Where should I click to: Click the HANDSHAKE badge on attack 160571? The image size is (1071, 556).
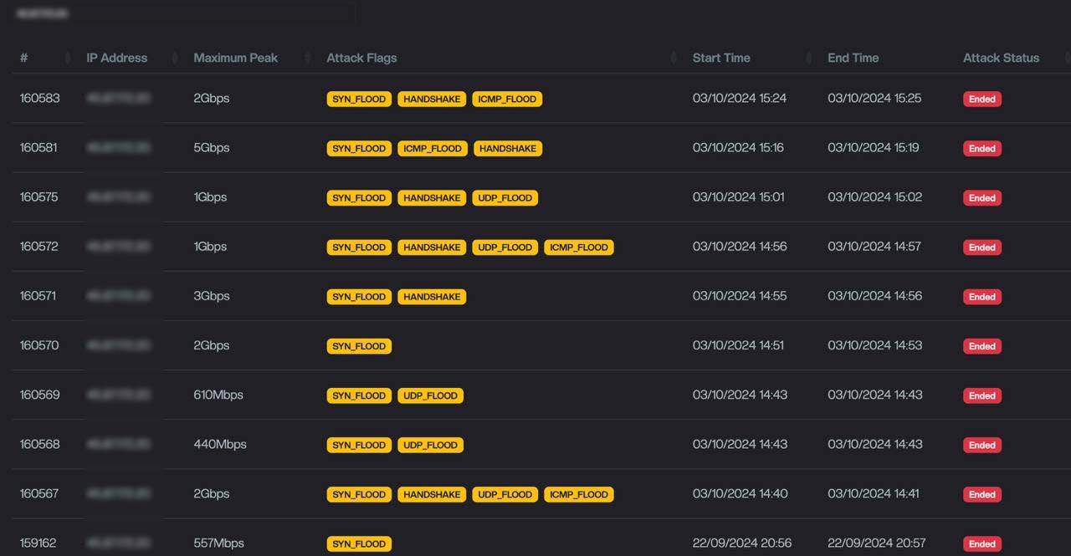tap(432, 296)
